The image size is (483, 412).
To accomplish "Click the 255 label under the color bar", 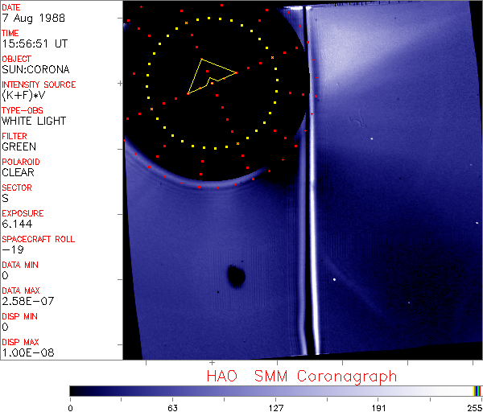I will [473, 406].
